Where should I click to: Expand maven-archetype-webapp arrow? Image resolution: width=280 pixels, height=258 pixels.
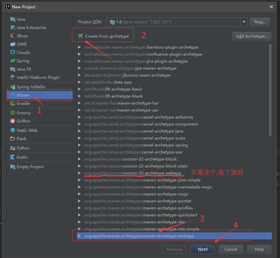79,236
